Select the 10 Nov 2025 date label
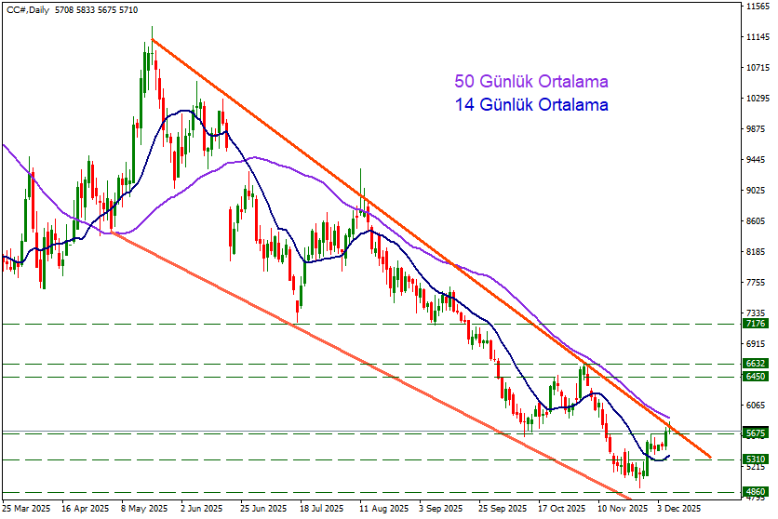This screenshot has height=519, width=778. 622,510
